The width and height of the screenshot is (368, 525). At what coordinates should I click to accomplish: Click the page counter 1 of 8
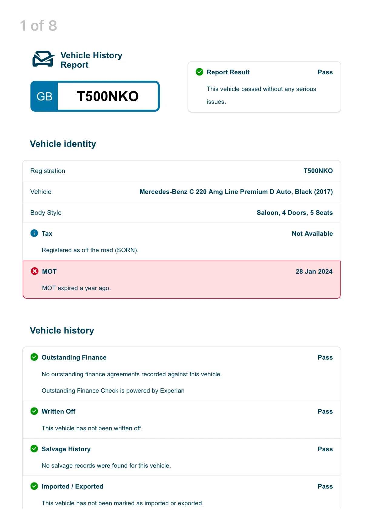pos(38,26)
